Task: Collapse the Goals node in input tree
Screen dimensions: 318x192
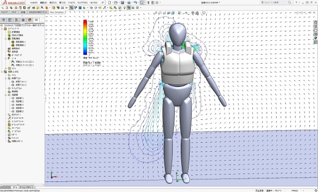Action: (6, 58)
